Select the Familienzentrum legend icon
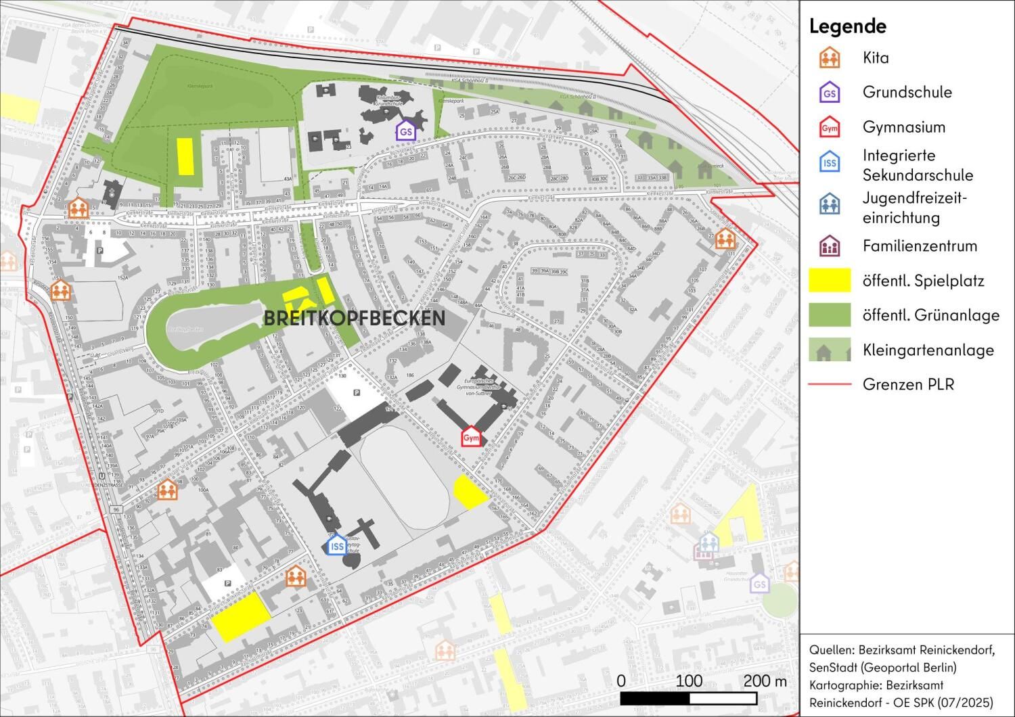The width and height of the screenshot is (1015, 717). 830,246
